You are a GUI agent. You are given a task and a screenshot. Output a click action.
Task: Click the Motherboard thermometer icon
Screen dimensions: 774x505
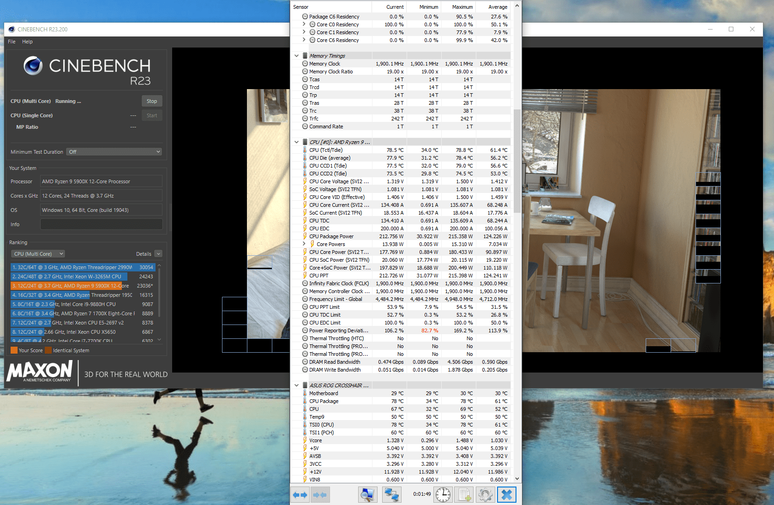(x=305, y=393)
